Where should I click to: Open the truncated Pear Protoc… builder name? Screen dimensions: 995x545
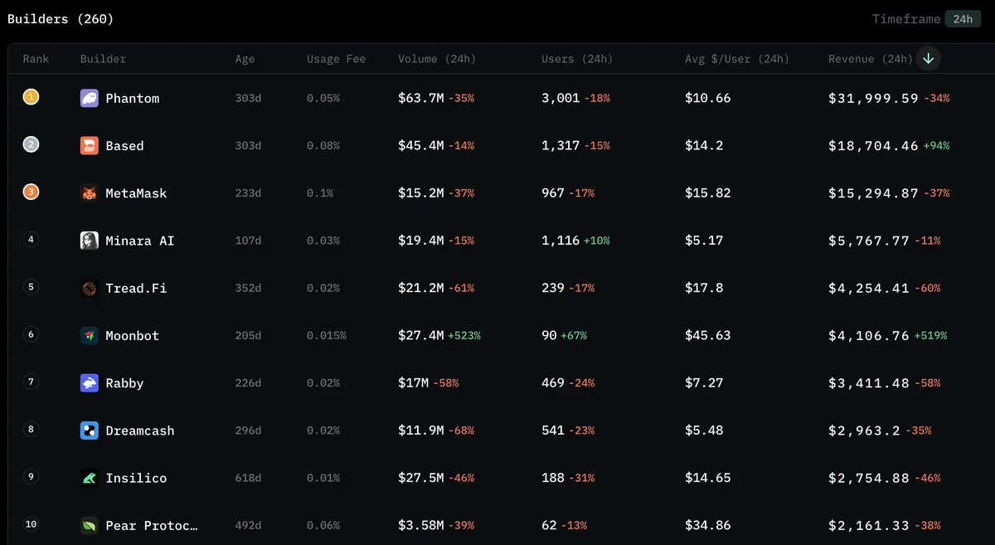(x=152, y=525)
